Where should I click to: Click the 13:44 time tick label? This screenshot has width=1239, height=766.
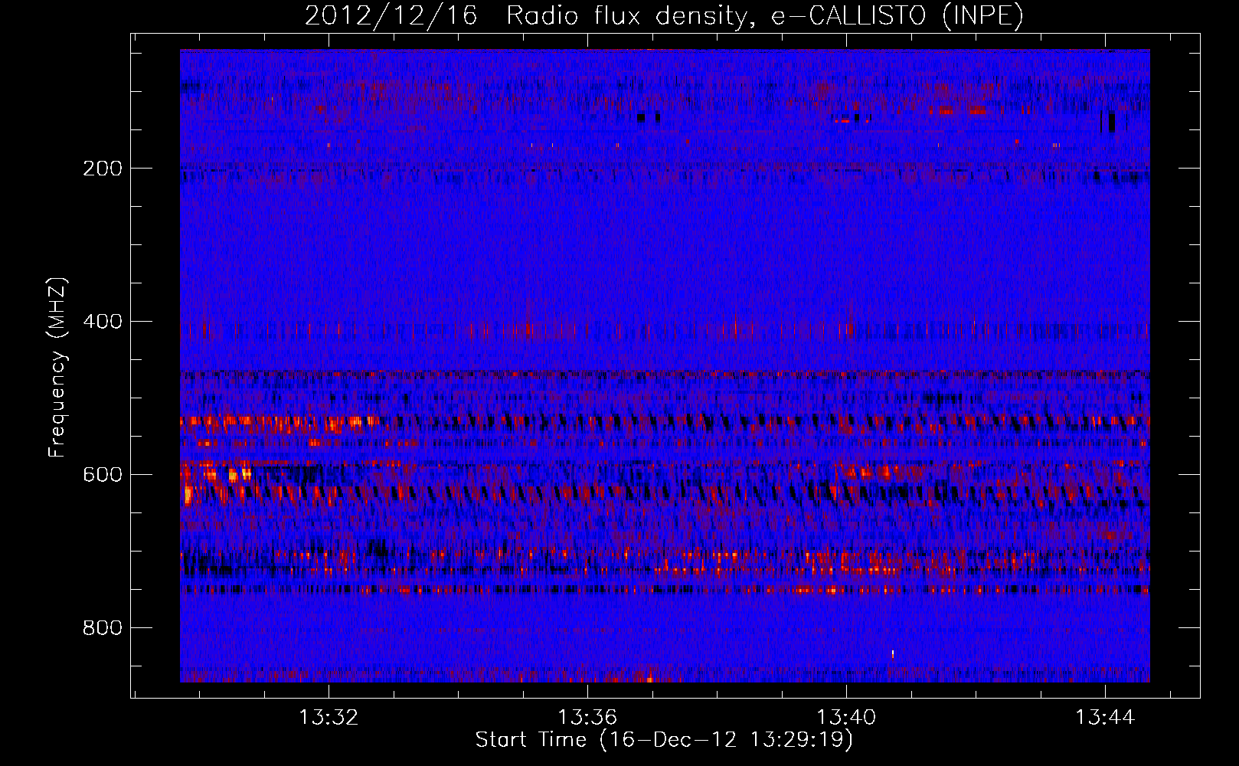click(x=1106, y=718)
